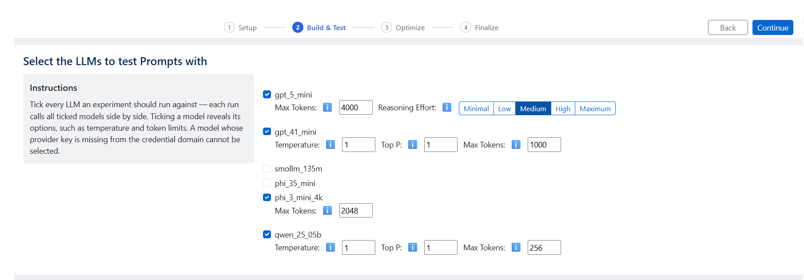Viewport: 804px width, 280px height.
Task: Untick the gpt_5_mini checkbox
Action: tap(267, 94)
